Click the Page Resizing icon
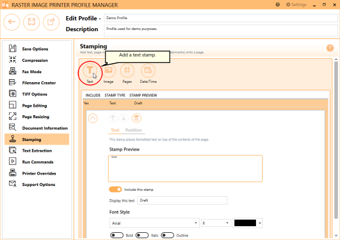This screenshot has height=240, width=340. click(x=13, y=116)
